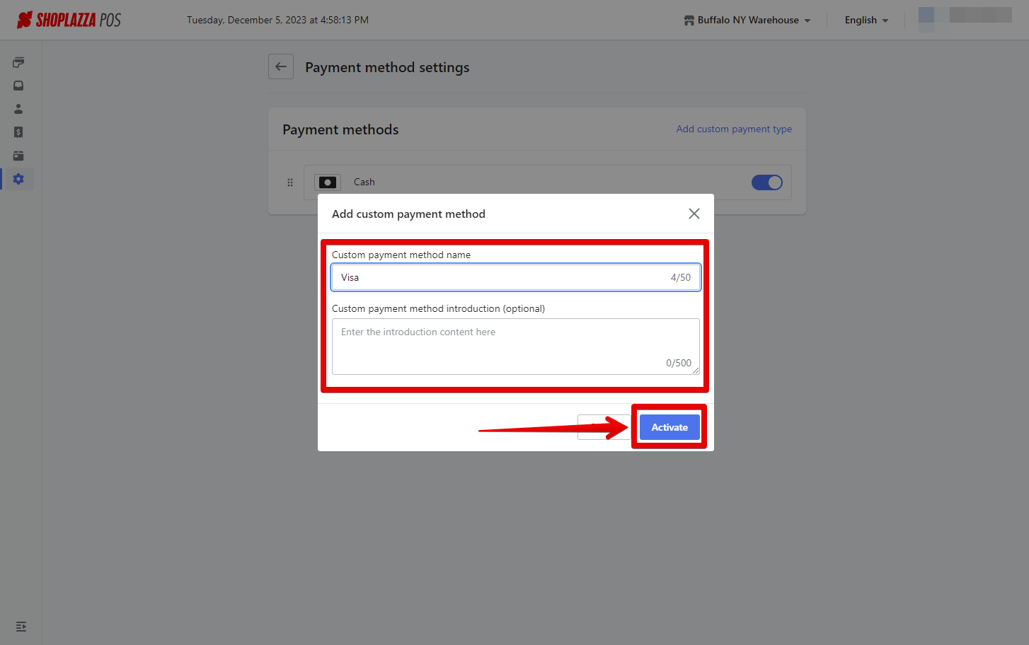
Task: Open the English language dropdown
Action: click(x=866, y=20)
